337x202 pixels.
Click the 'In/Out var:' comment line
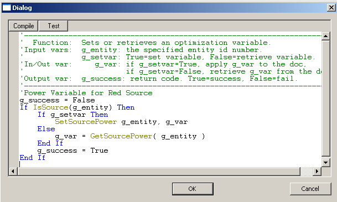pyautogui.click(x=164, y=64)
